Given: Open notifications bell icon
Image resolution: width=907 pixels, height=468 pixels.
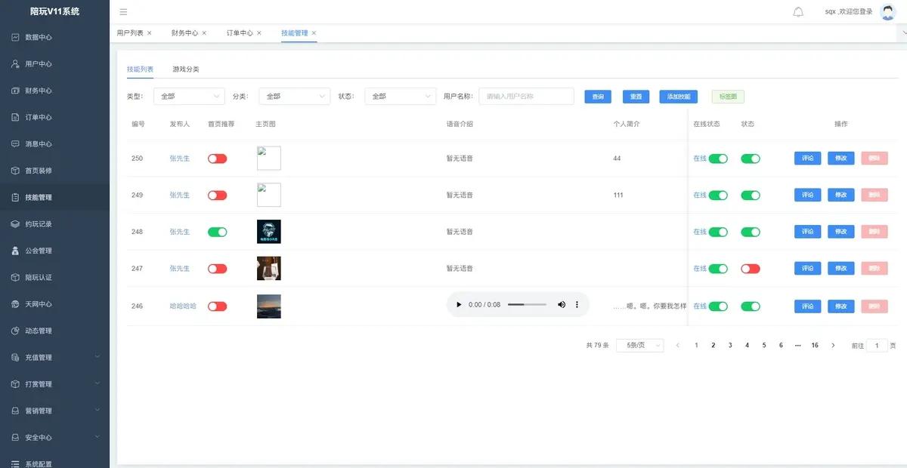Looking at the screenshot, I should coord(798,11).
